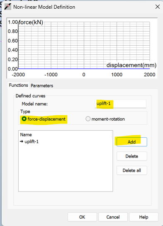Confirm with the OK button
Viewport: 163px width, 226px height.
tap(82, 217)
